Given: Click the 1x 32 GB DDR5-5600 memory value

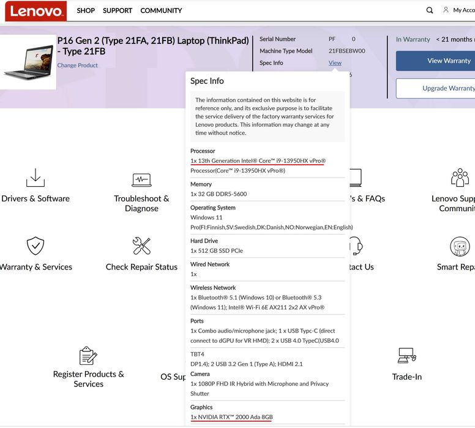Looking at the screenshot, I should (x=219, y=194).
